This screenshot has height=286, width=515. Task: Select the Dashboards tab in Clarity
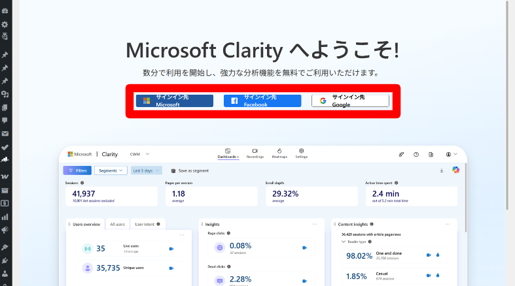(x=228, y=153)
